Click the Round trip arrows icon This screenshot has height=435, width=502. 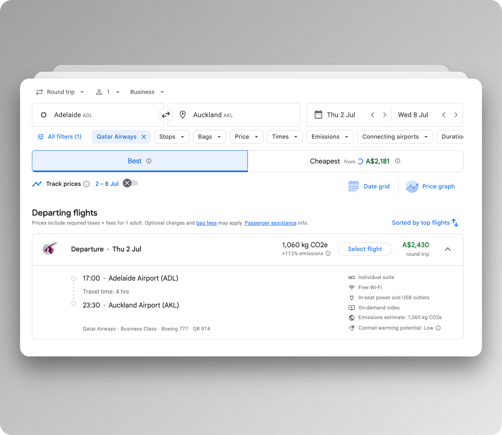(x=39, y=92)
